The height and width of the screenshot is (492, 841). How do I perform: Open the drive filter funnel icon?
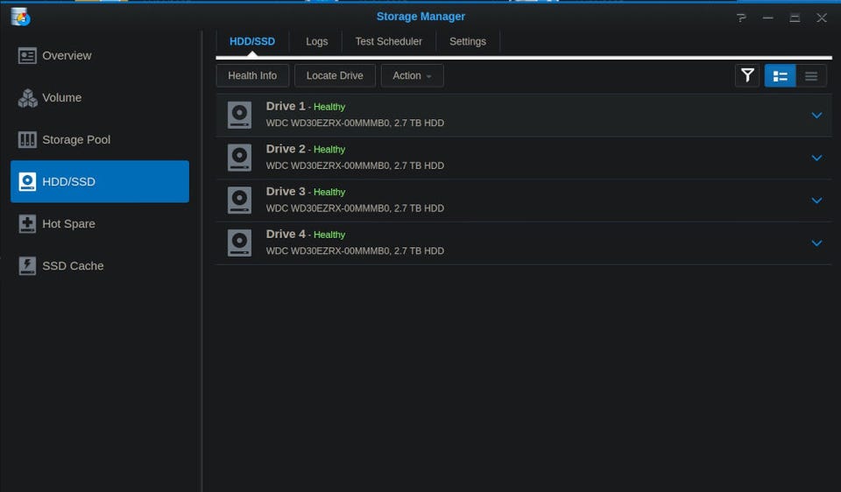[x=747, y=76]
